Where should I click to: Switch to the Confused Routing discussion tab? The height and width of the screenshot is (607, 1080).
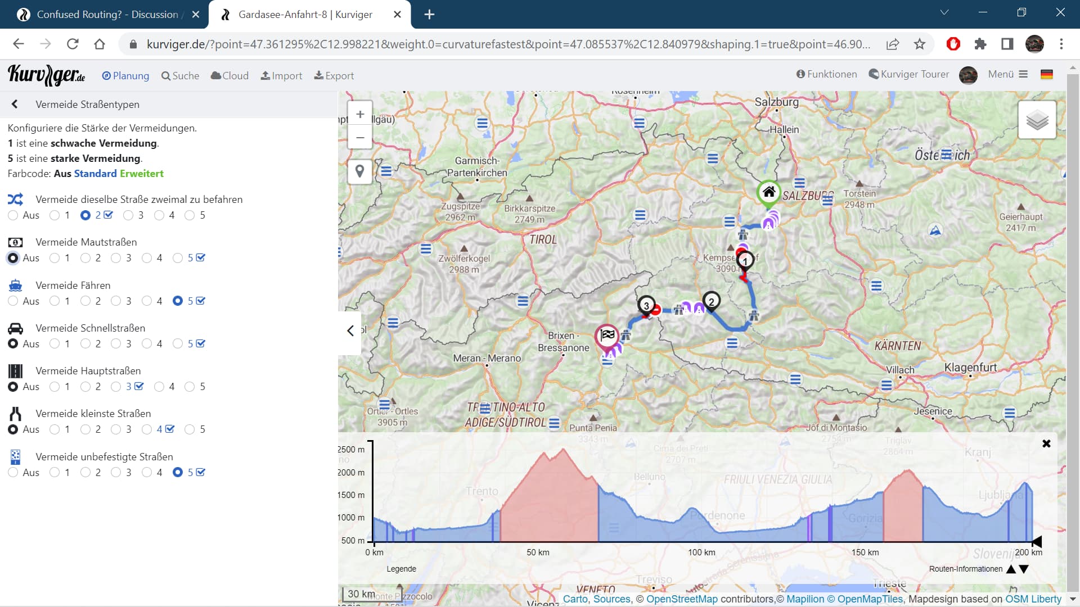[107, 14]
